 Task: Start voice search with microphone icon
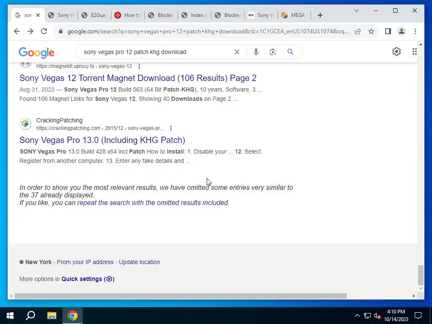[x=256, y=52]
